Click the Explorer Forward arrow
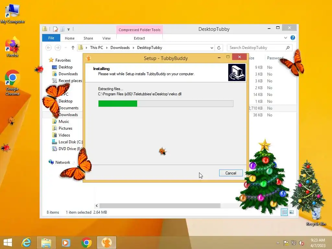The height and width of the screenshot is (249, 332). point(58,48)
